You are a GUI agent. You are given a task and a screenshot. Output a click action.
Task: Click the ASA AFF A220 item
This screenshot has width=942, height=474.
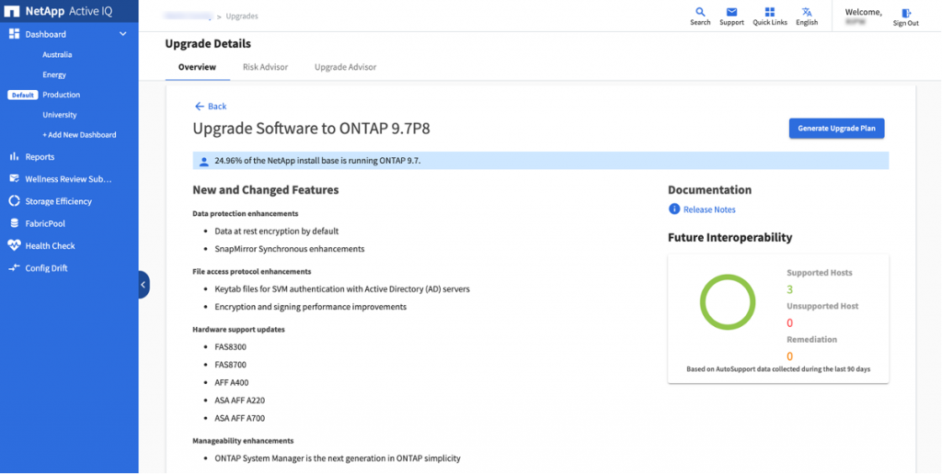coord(240,401)
